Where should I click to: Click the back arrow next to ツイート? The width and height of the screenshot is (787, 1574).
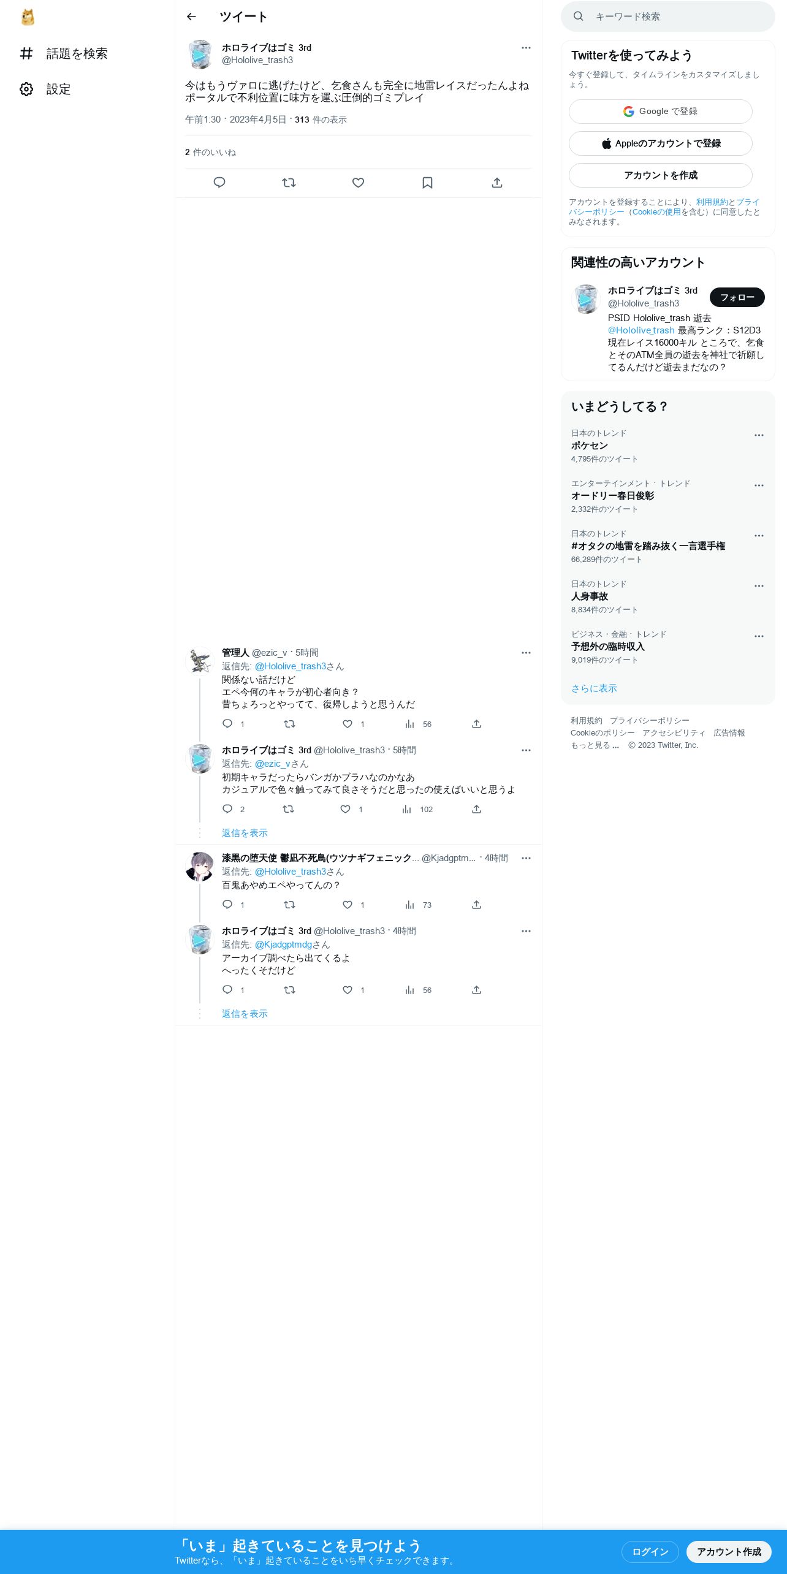coord(191,17)
